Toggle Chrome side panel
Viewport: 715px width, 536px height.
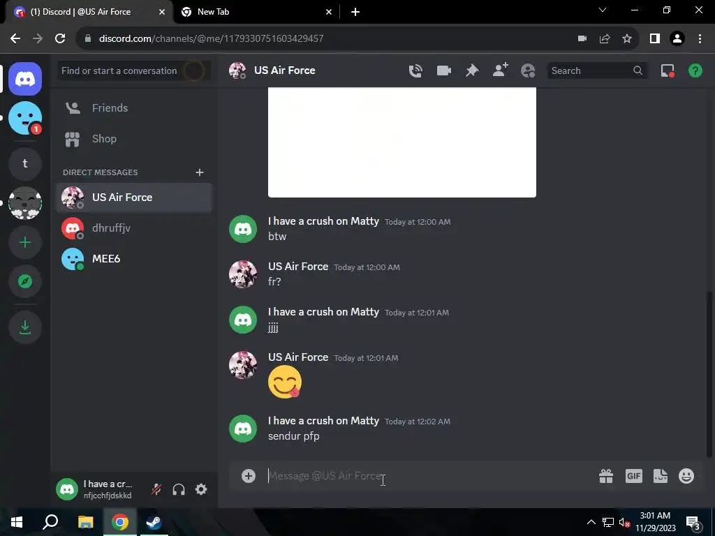tap(655, 38)
